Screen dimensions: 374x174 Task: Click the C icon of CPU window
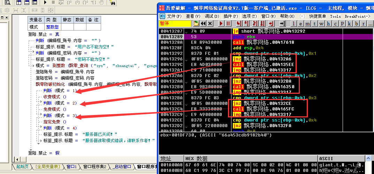click(x=162, y=16)
